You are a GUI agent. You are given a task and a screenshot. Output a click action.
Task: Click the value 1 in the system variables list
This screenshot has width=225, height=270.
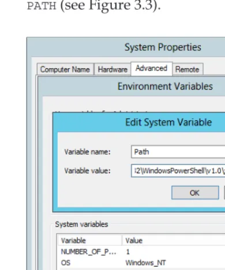point(128,252)
